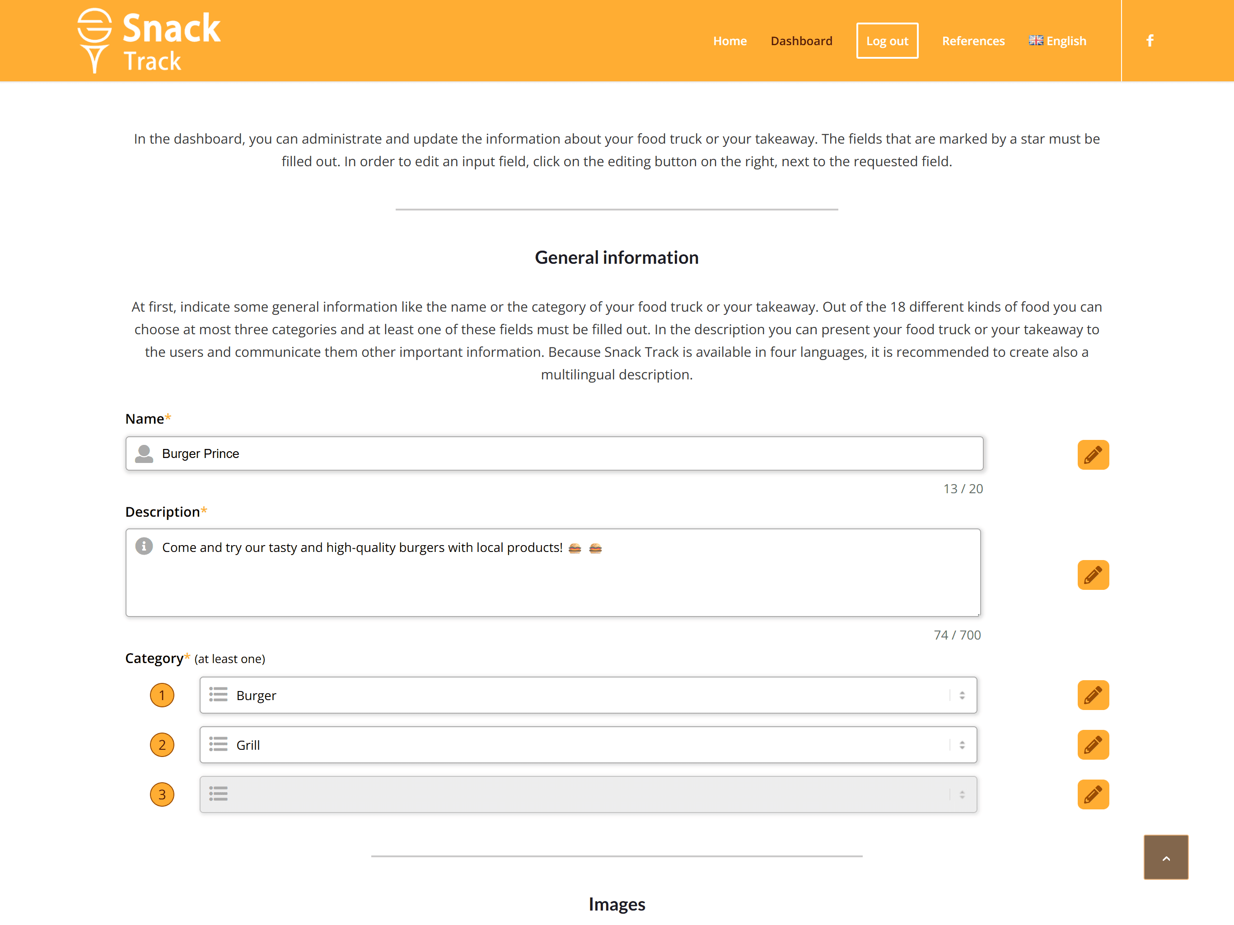Screen dimensions: 1234x925
Task: Go to the Home menu item
Action: pos(729,41)
